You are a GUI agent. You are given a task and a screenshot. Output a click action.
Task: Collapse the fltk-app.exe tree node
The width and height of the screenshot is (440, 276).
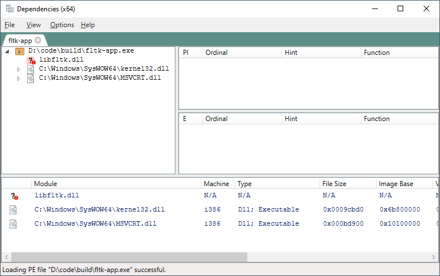7,51
